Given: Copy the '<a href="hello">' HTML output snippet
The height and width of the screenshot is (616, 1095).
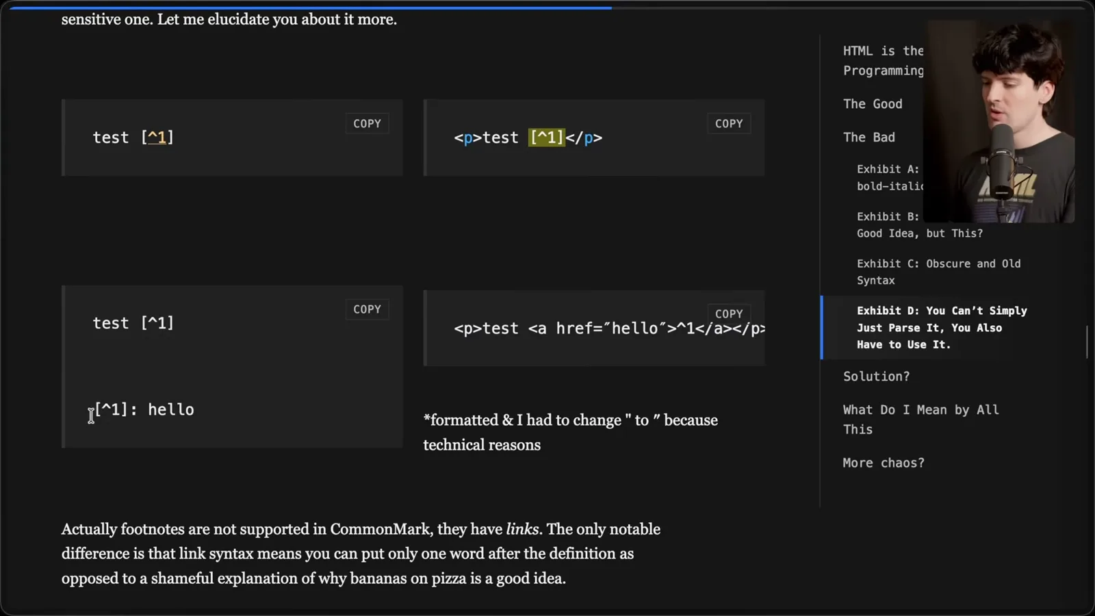Looking at the screenshot, I should [729, 313].
